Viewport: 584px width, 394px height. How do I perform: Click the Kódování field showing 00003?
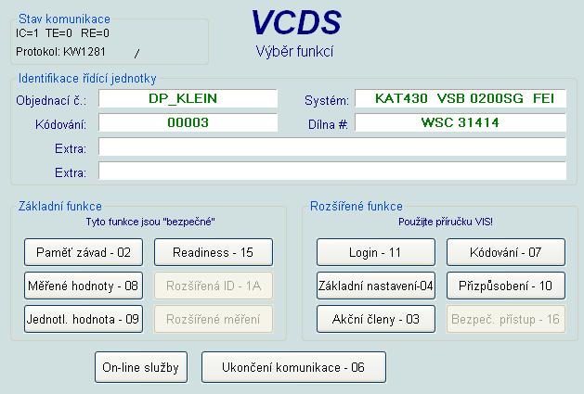188,122
